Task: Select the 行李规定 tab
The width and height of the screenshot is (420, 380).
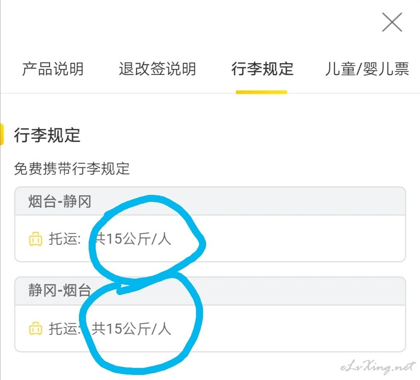Action: (262, 69)
